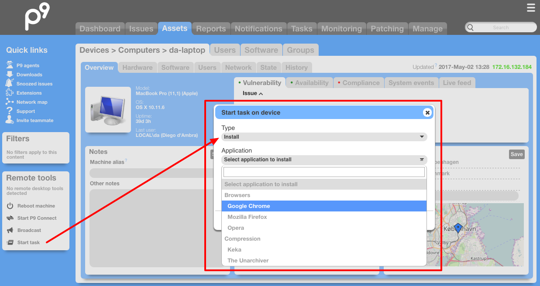Open the Tasks tab

click(x=302, y=29)
